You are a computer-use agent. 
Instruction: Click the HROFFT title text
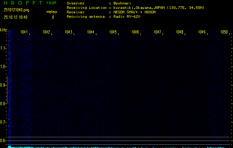click(23, 3)
